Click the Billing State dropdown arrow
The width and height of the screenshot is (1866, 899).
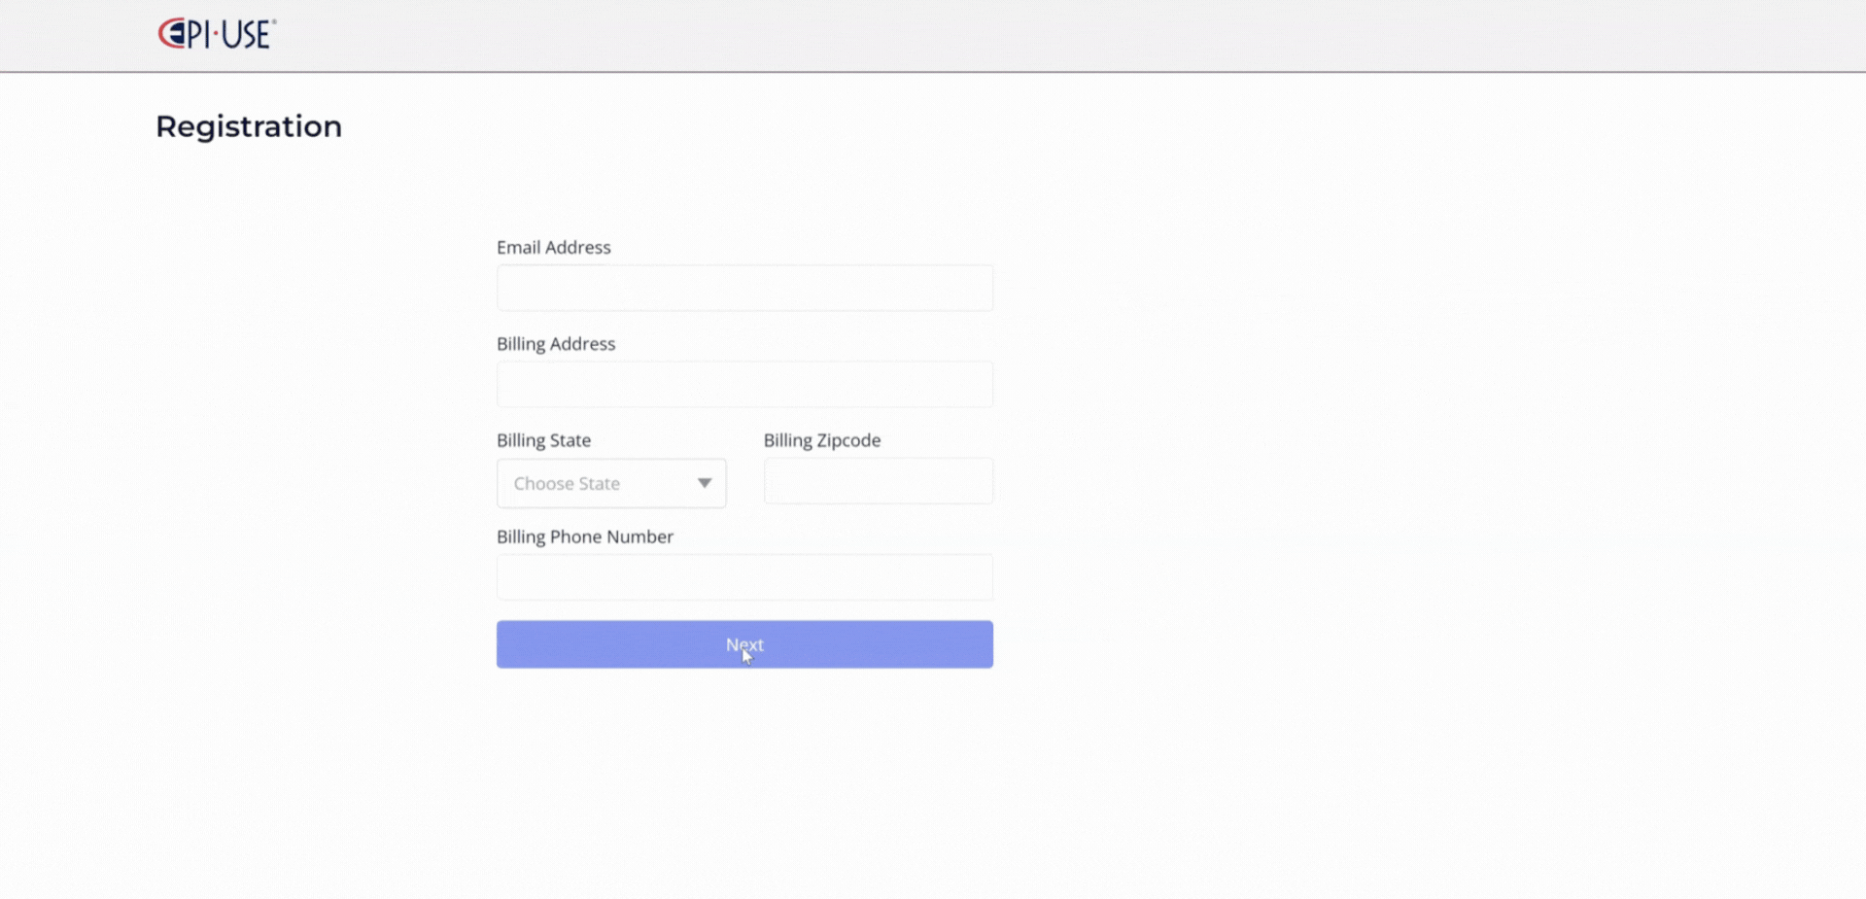705,483
